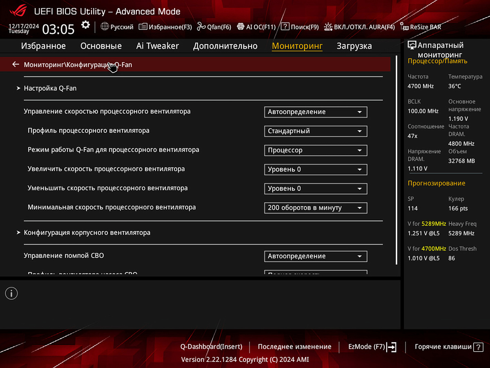Click Прогнозирование section heading
This screenshot has height=368, width=490.
point(436,183)
